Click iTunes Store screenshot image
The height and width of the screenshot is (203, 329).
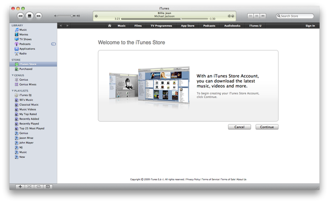click(149, 86)
